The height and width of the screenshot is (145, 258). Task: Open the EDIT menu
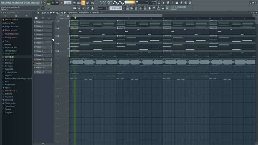[x=6, y=3]
